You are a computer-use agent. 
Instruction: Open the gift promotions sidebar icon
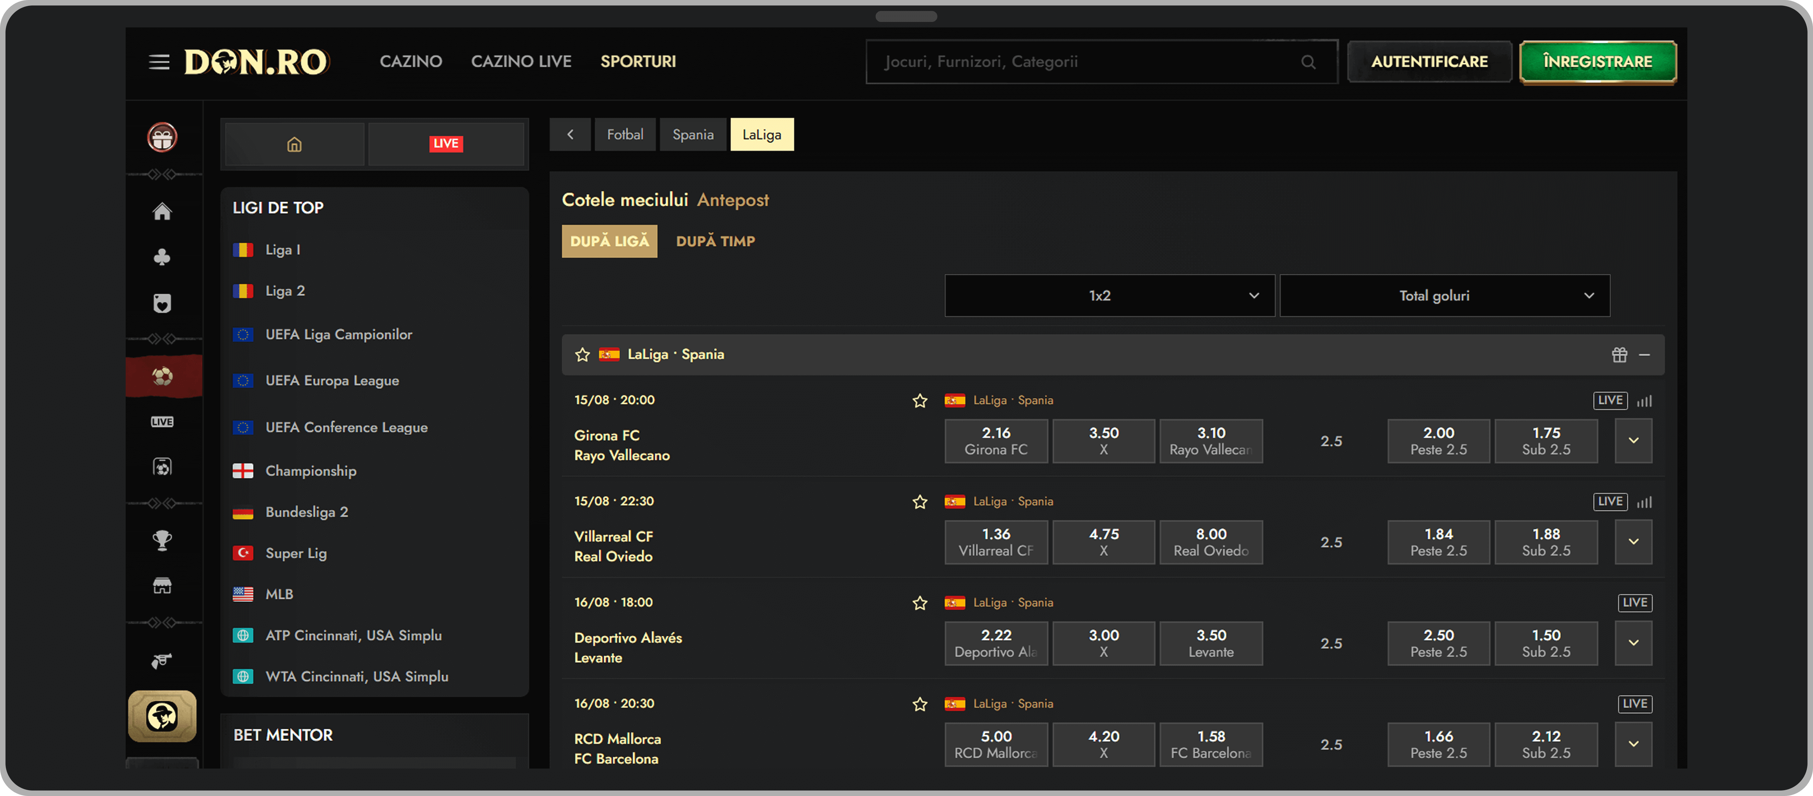tap(162, 137)
